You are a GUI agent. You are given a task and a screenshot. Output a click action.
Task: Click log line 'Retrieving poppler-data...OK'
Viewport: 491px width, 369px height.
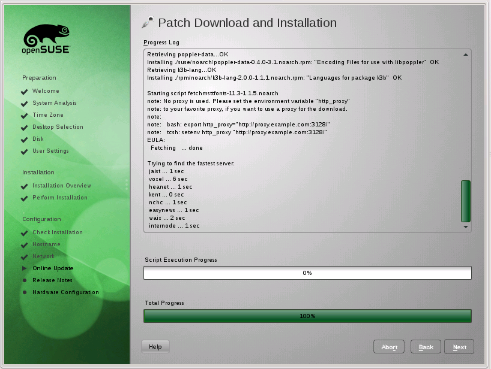click(x=187, y=55)
